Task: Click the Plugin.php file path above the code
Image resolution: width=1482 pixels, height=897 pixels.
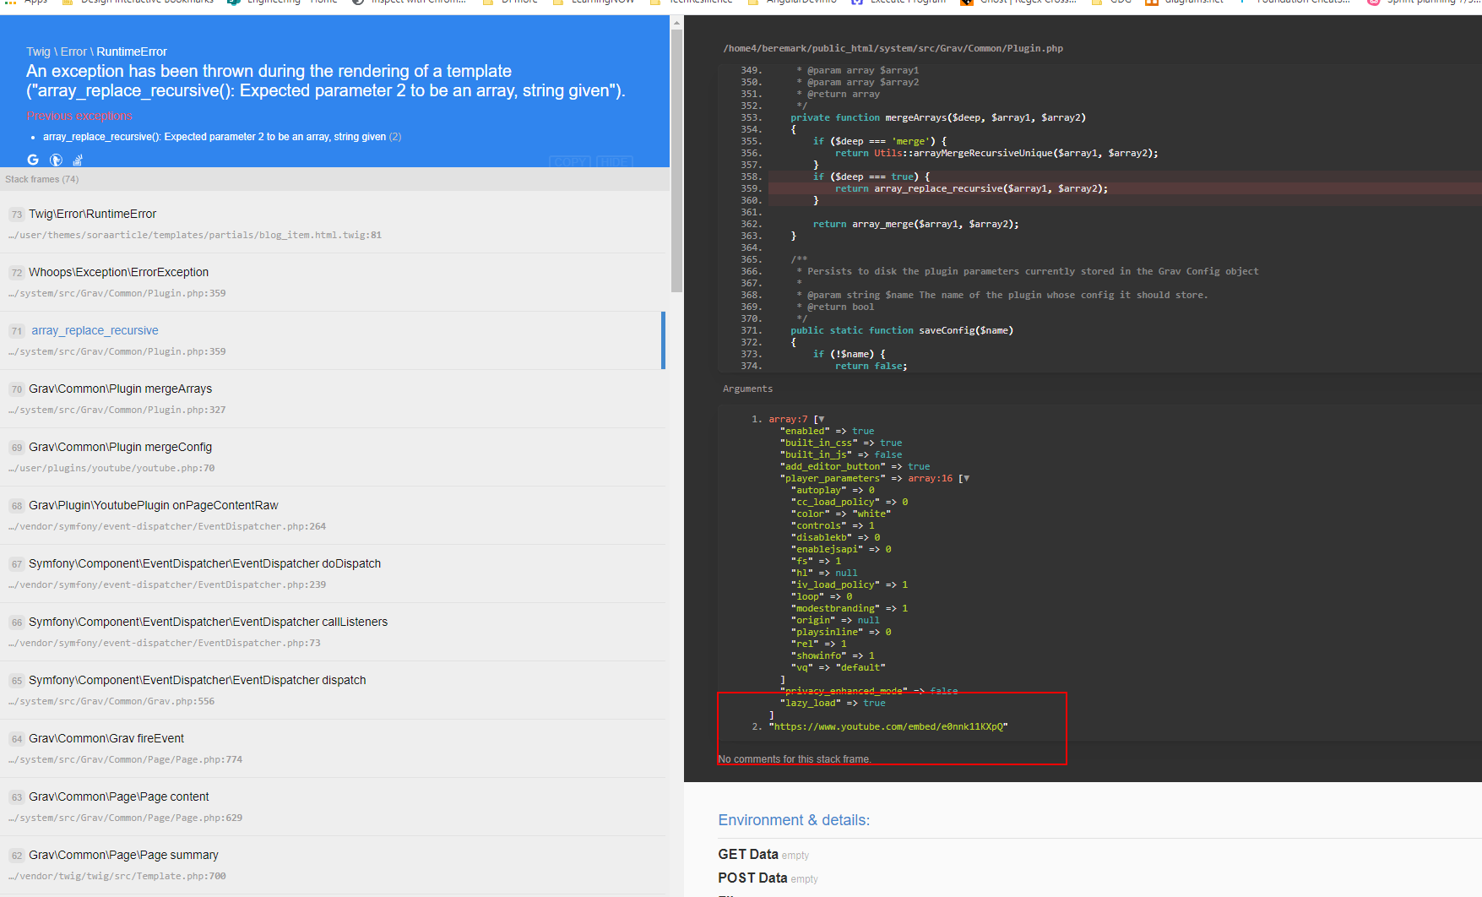Action: [893, 48]
